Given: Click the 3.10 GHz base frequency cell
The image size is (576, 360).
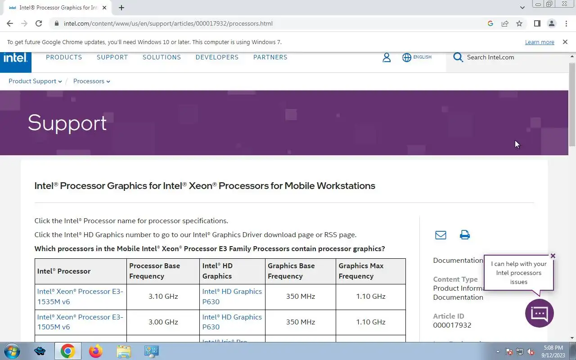Looking at the screenshot, I should 163,297.
